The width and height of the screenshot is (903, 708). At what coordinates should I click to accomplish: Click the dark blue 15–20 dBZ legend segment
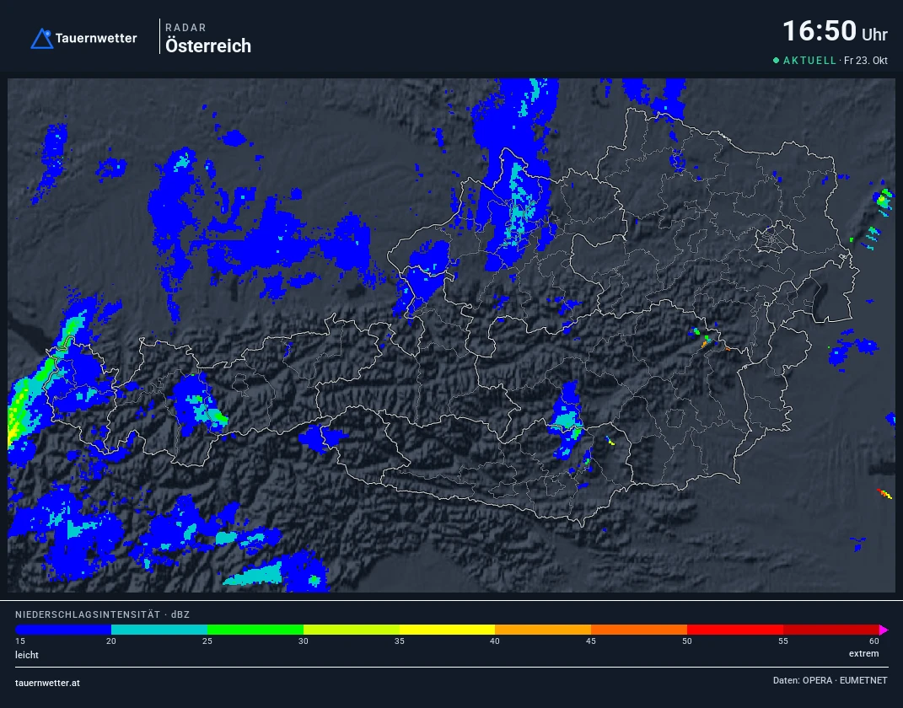pyautogui.click(x=63, y=630)
